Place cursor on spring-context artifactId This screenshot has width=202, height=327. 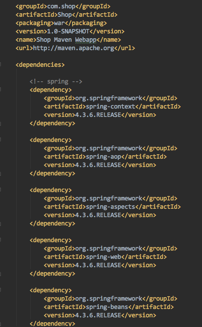click(110, 106)
